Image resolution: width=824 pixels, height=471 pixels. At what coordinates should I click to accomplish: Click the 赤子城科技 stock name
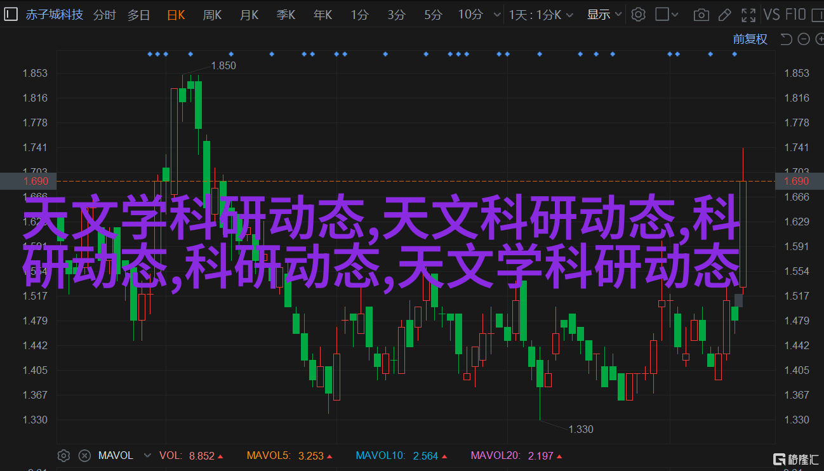[54, 15]
